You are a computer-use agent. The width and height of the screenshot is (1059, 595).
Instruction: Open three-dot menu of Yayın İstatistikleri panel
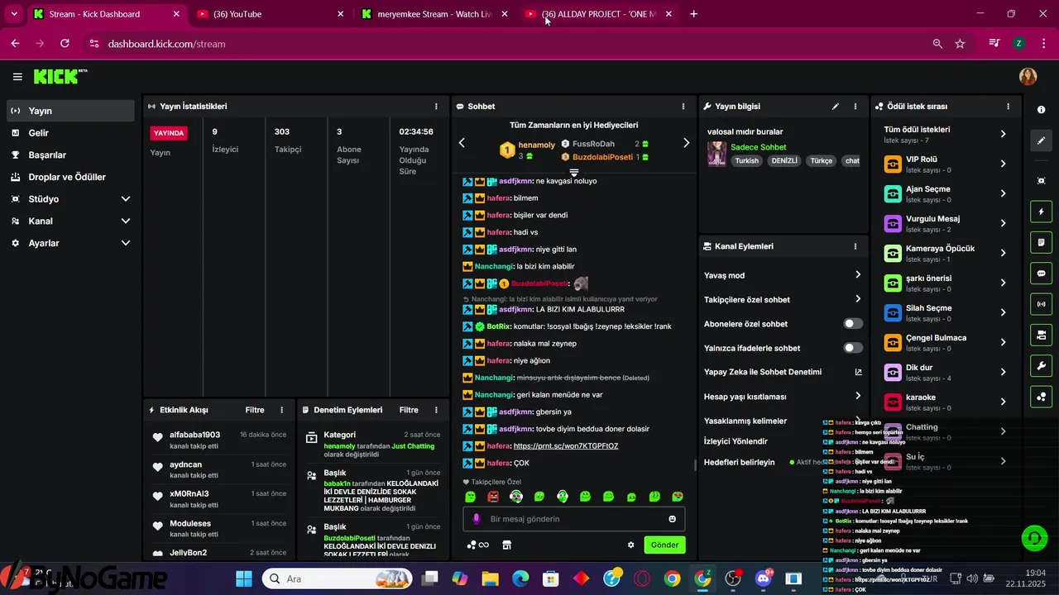[436, 107]
